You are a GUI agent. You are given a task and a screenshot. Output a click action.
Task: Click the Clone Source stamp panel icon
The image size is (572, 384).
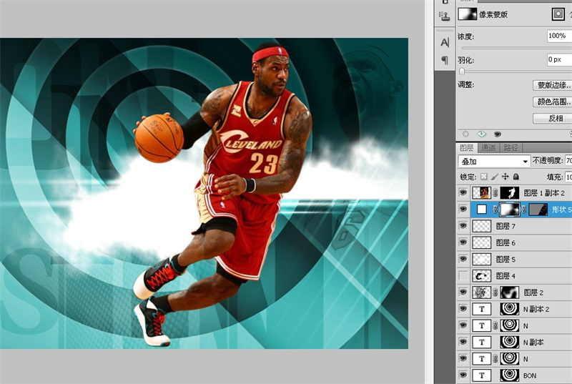(x=445, y=15)
